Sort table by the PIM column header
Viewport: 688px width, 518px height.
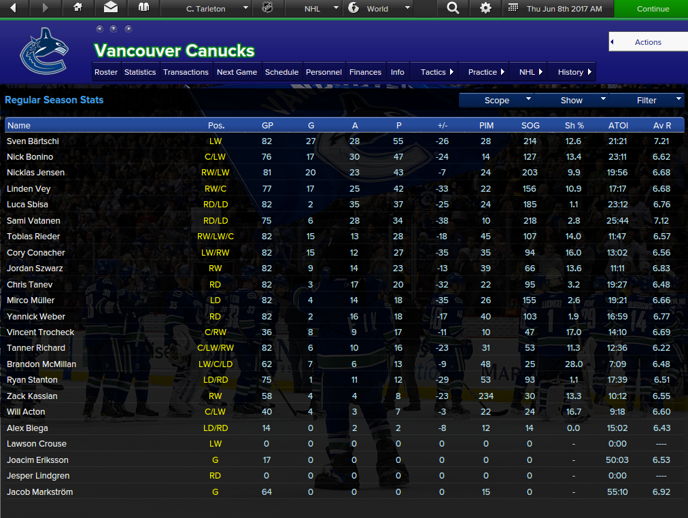pyautogui.click(x=486, y=126)
